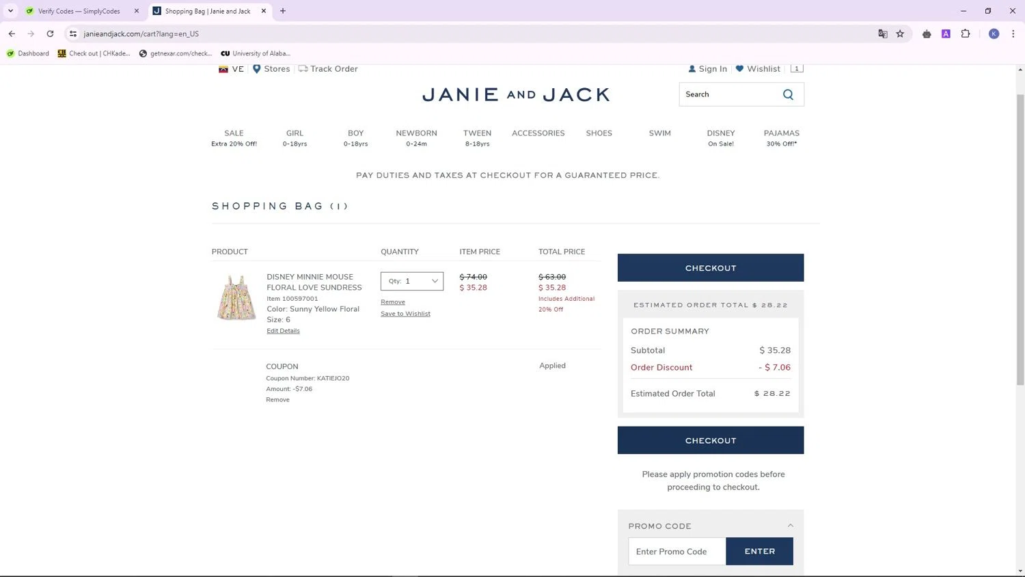Click the sundress product thumbnail
Viewport: 1025px width, 577px height.
coord(236,297)
